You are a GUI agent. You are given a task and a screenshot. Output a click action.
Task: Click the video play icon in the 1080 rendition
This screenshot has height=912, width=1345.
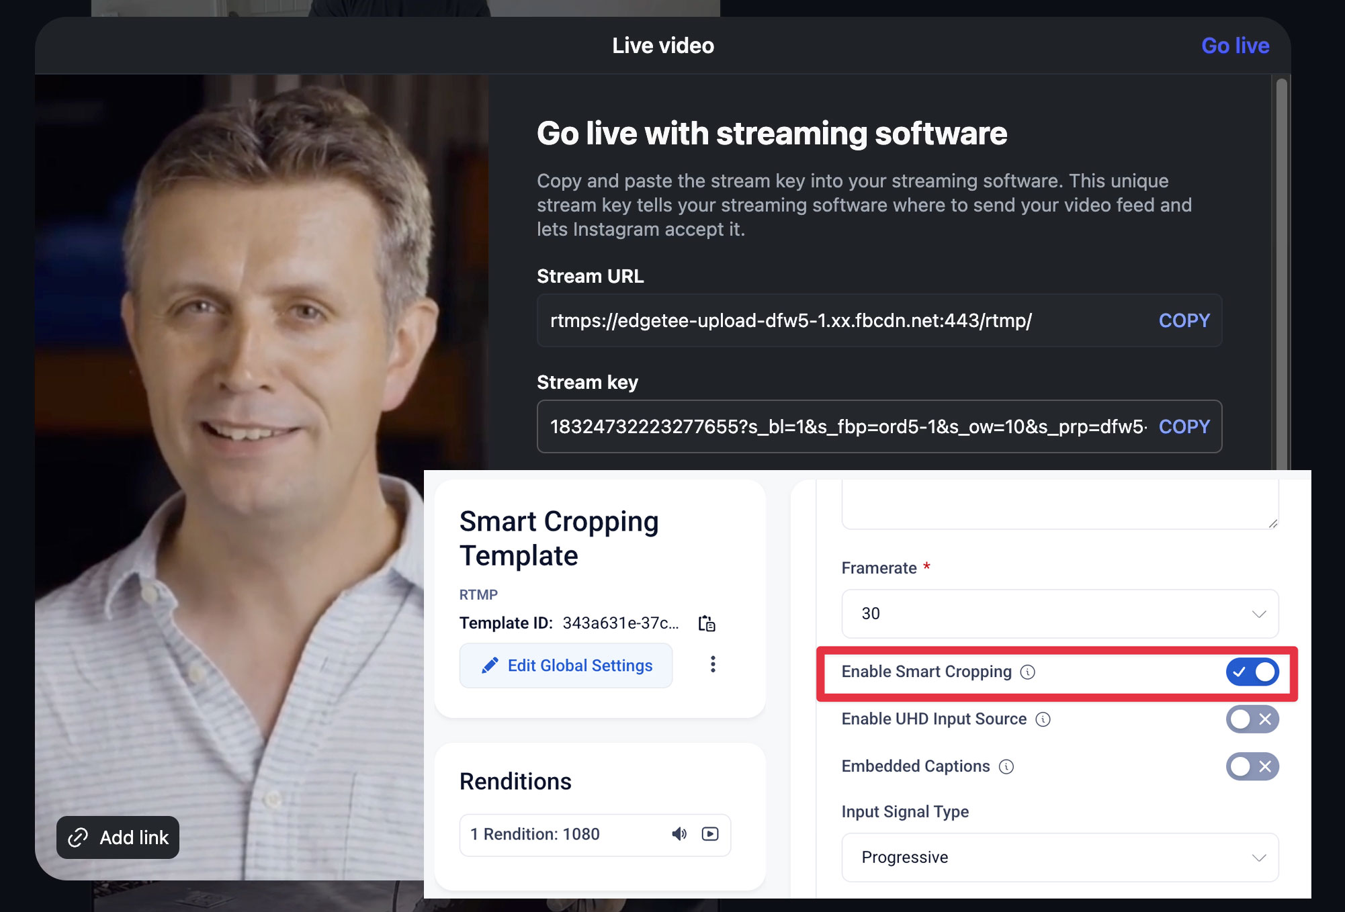point(710,834)
